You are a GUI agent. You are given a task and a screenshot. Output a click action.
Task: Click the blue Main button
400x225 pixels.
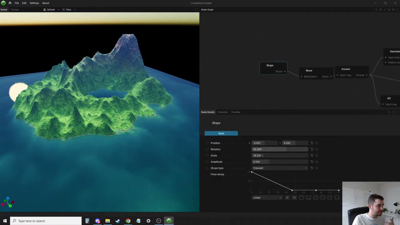click(x=221, y=133)
